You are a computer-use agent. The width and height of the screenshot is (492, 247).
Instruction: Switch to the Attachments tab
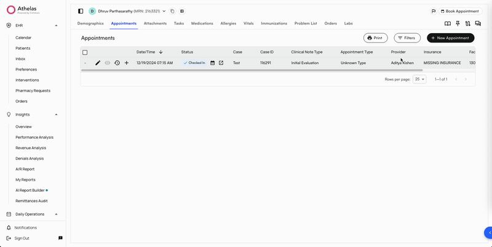click(x=155, y=23)
